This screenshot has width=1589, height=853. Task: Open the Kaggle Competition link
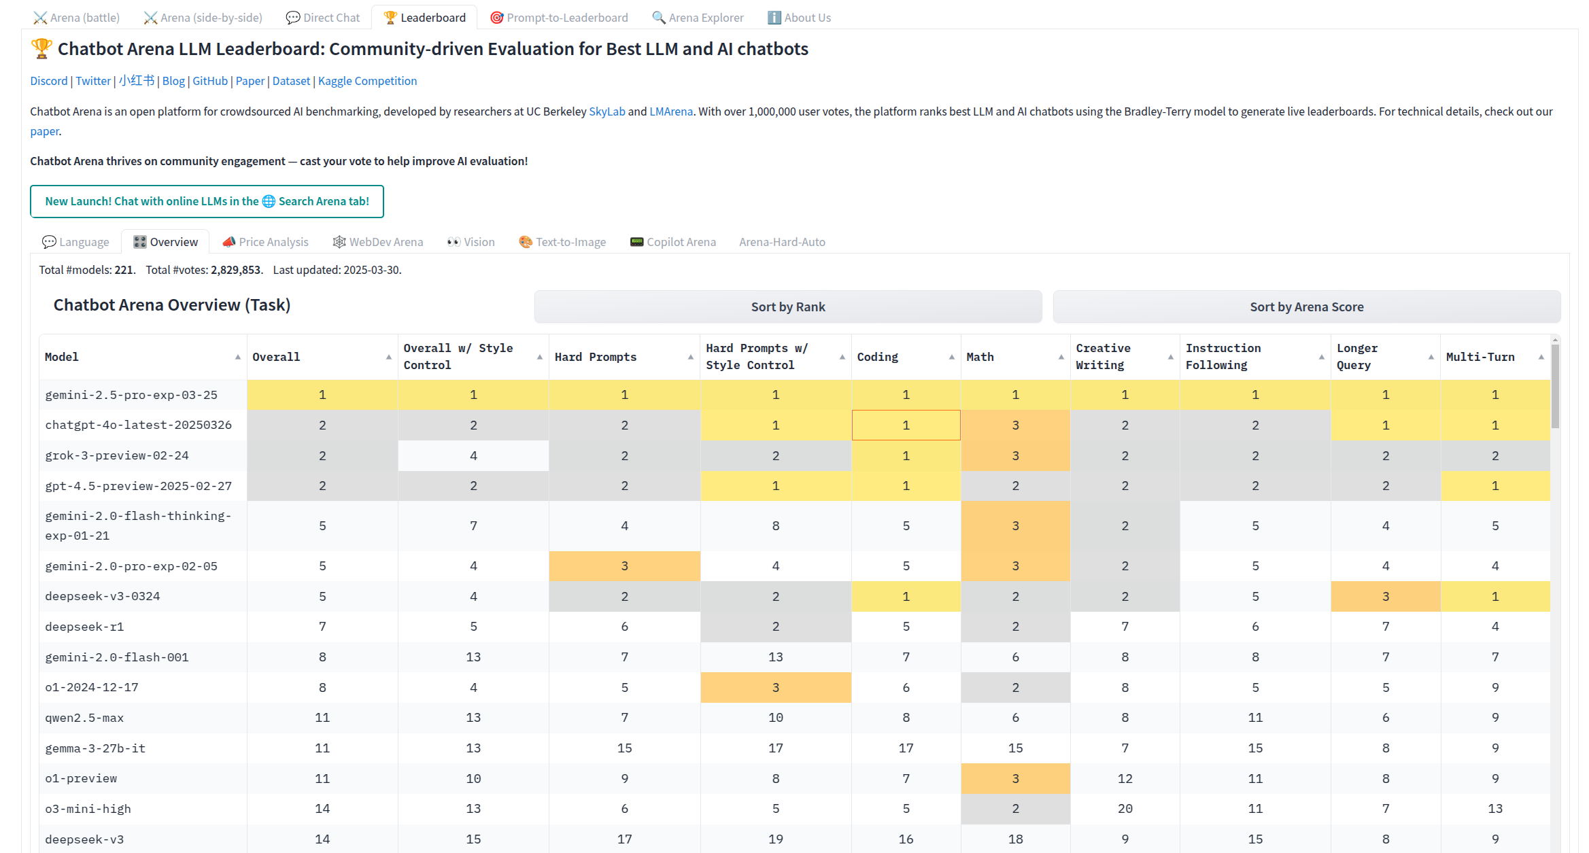point(367,81)
